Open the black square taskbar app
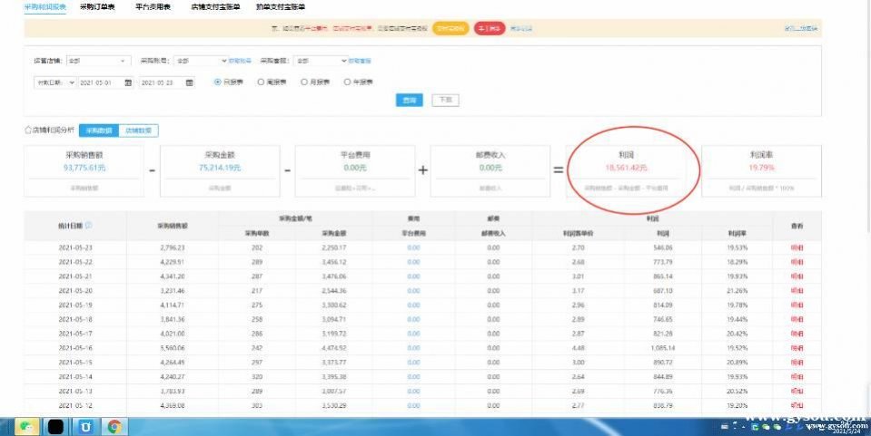871x436 pixels. (x=55, y=427)
